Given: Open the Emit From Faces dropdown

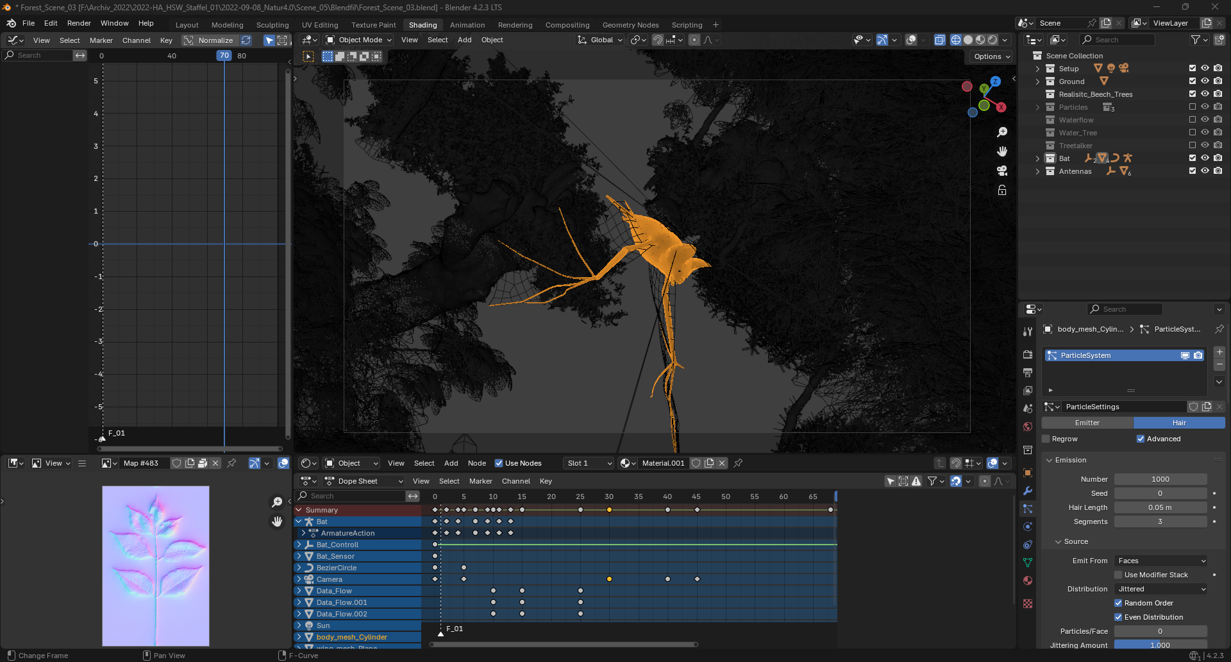Looking at the screenshot, I should pos(1160,561).
